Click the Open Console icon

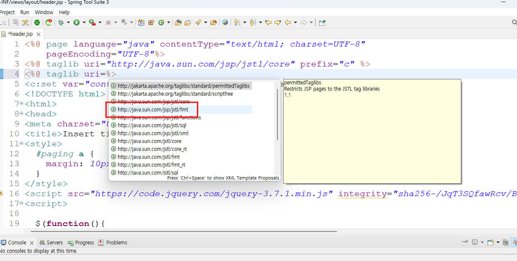[x=490, y=242]
